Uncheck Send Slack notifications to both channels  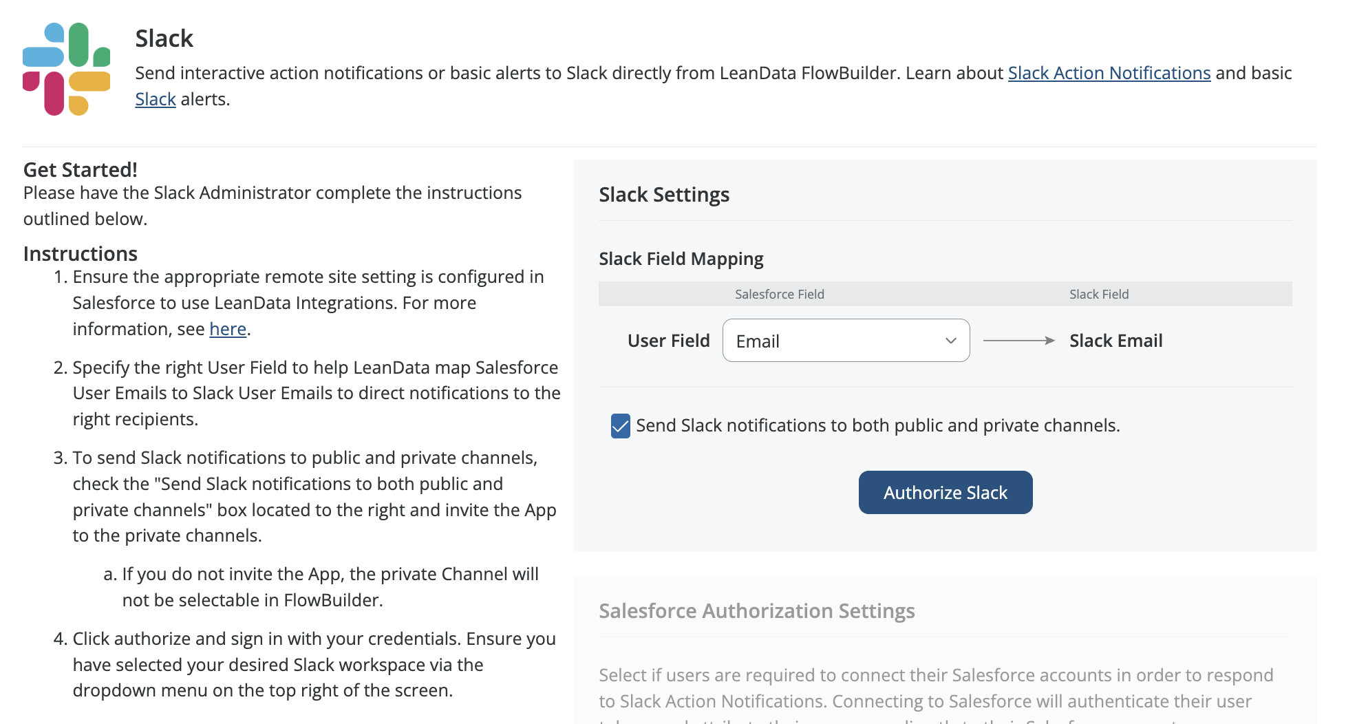point(620,426)
